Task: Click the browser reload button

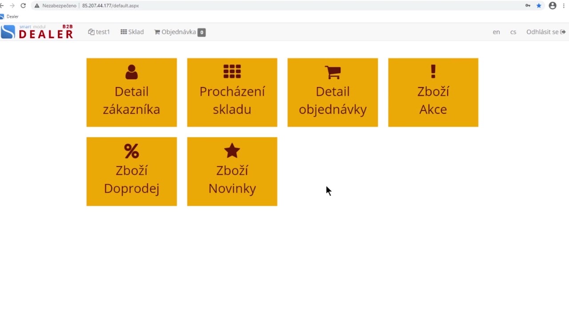Action: click(23, 6)
